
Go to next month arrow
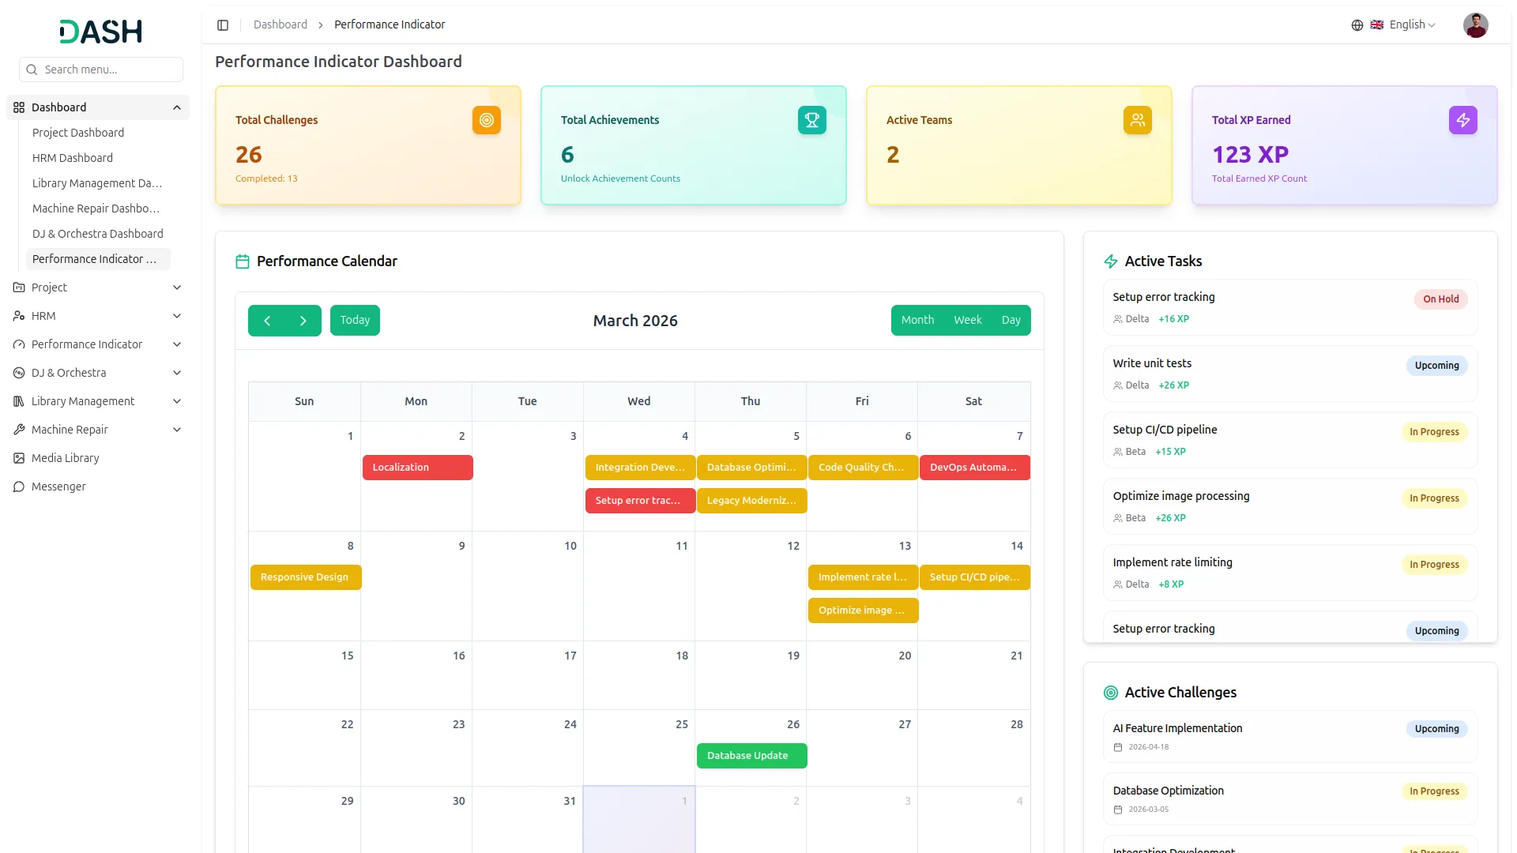303,321
